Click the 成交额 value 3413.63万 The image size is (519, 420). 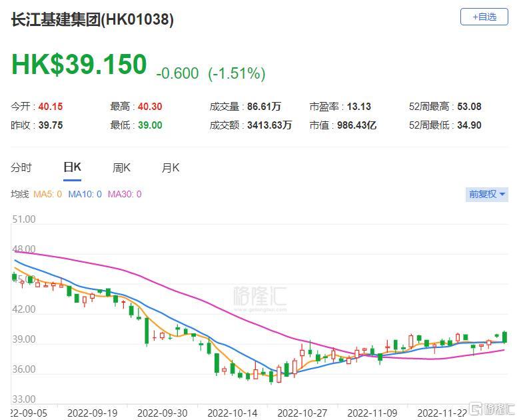269,125
